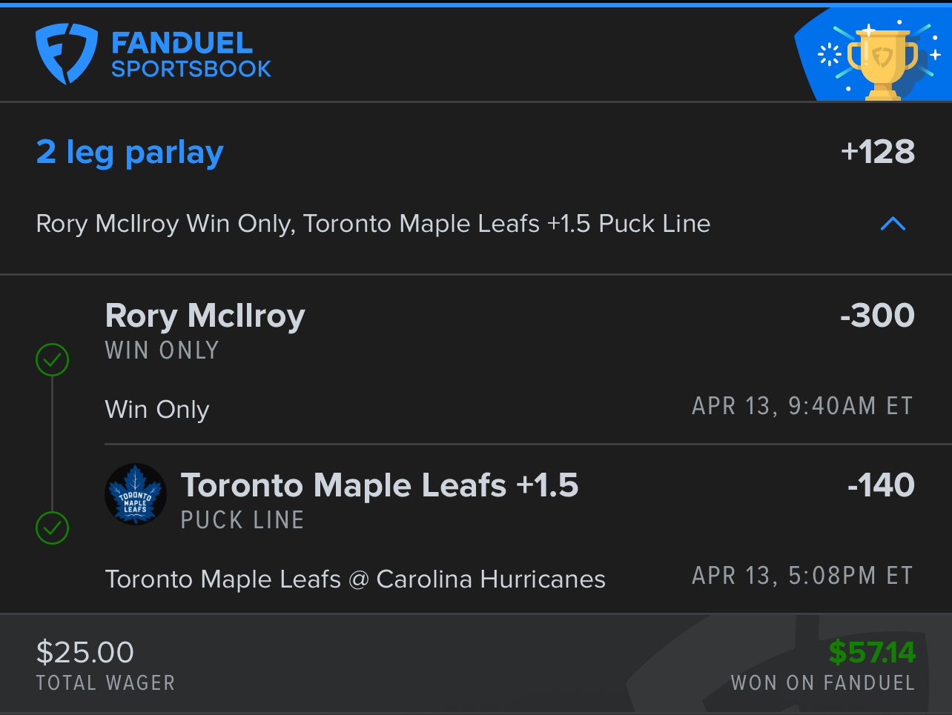Click the Toronto Maple Leafs team logo
This screenshot has width=952, height=715.
(x=136, y=494)
